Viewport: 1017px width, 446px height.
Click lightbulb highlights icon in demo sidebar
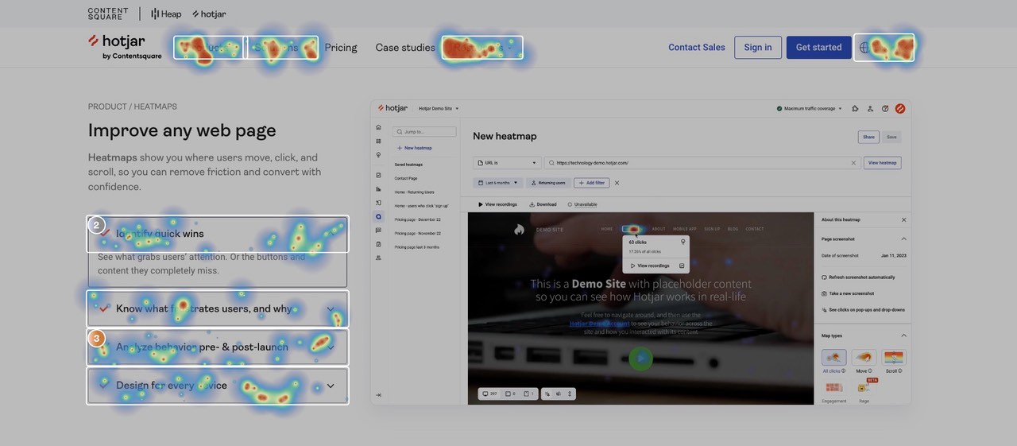pos(378,154)
